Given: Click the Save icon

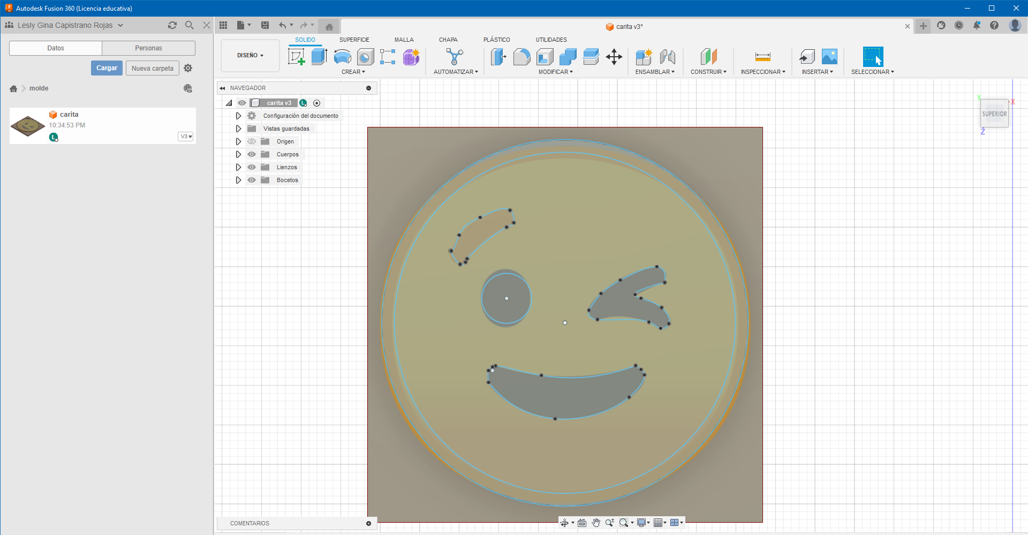Looking at the screenshot, I should pos(265,25).
